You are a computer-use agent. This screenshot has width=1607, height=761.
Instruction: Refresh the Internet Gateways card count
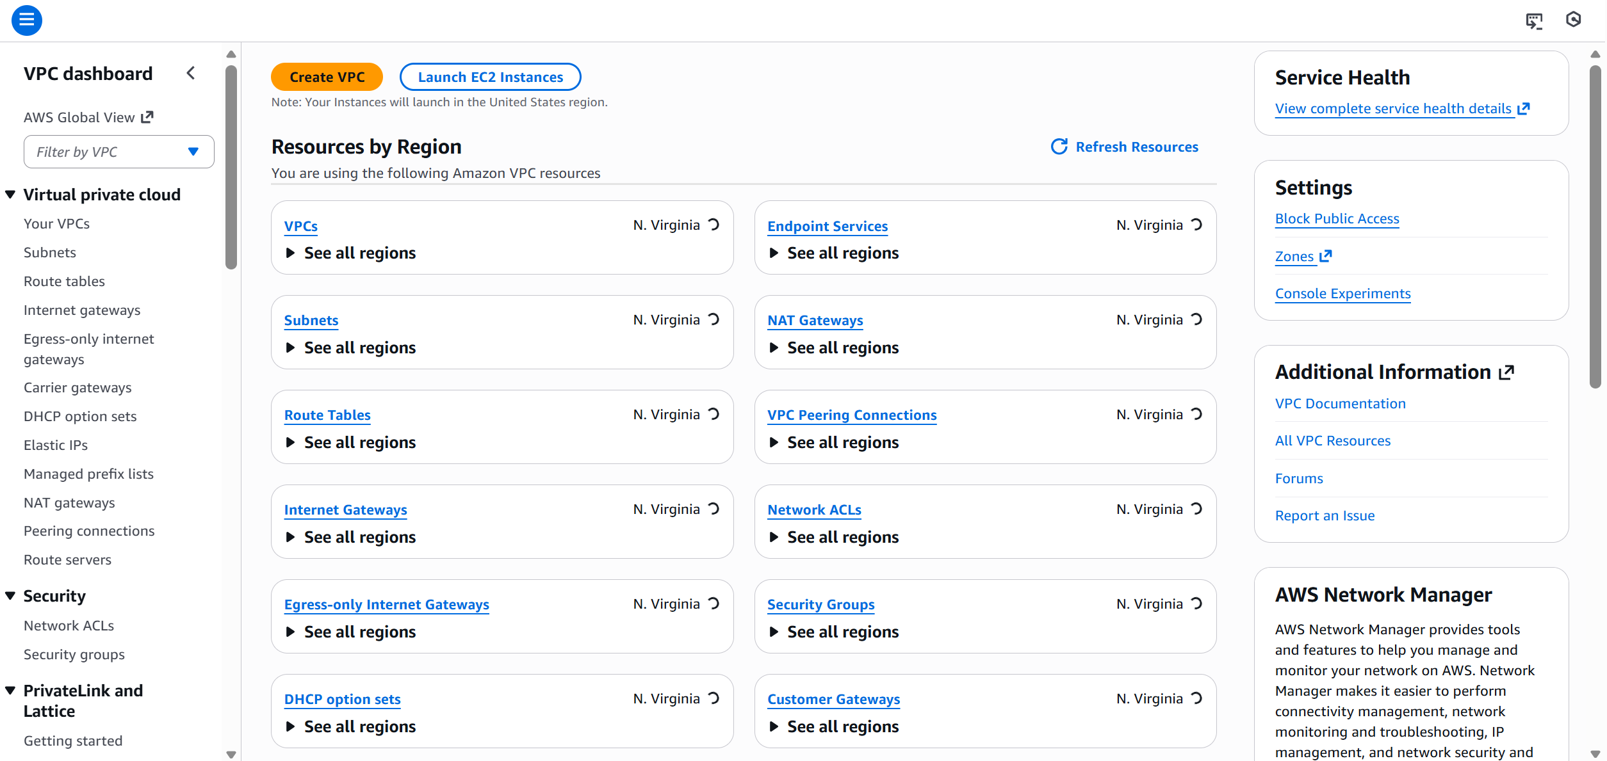click(714, 509)
